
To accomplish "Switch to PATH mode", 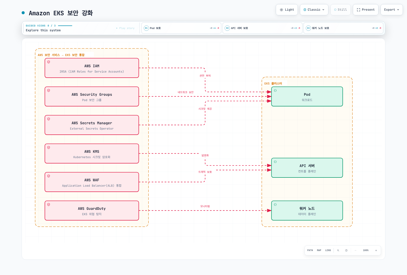I will 310,250.
